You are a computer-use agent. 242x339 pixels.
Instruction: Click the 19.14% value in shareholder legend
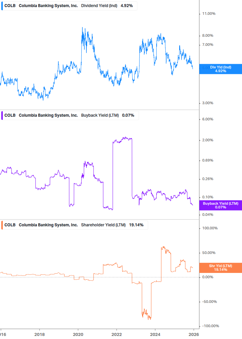click(x=136, y=225)
